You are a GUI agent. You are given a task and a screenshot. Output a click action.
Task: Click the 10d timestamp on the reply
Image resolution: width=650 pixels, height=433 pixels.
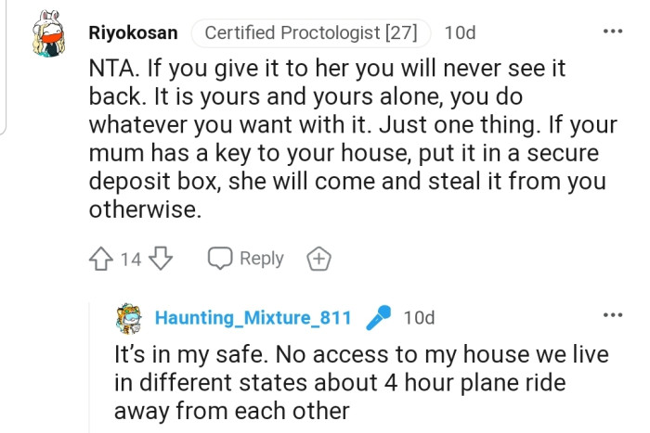(x=419, y=318)
